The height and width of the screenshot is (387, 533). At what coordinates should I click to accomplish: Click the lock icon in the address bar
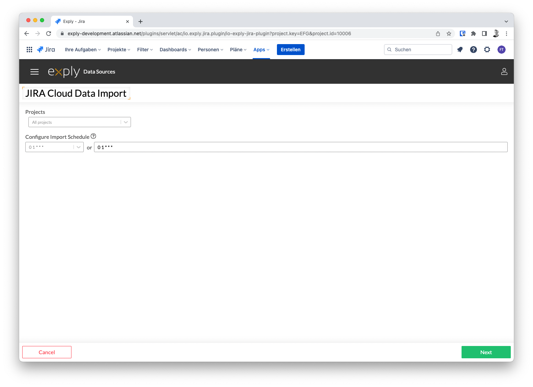(62, 34)
